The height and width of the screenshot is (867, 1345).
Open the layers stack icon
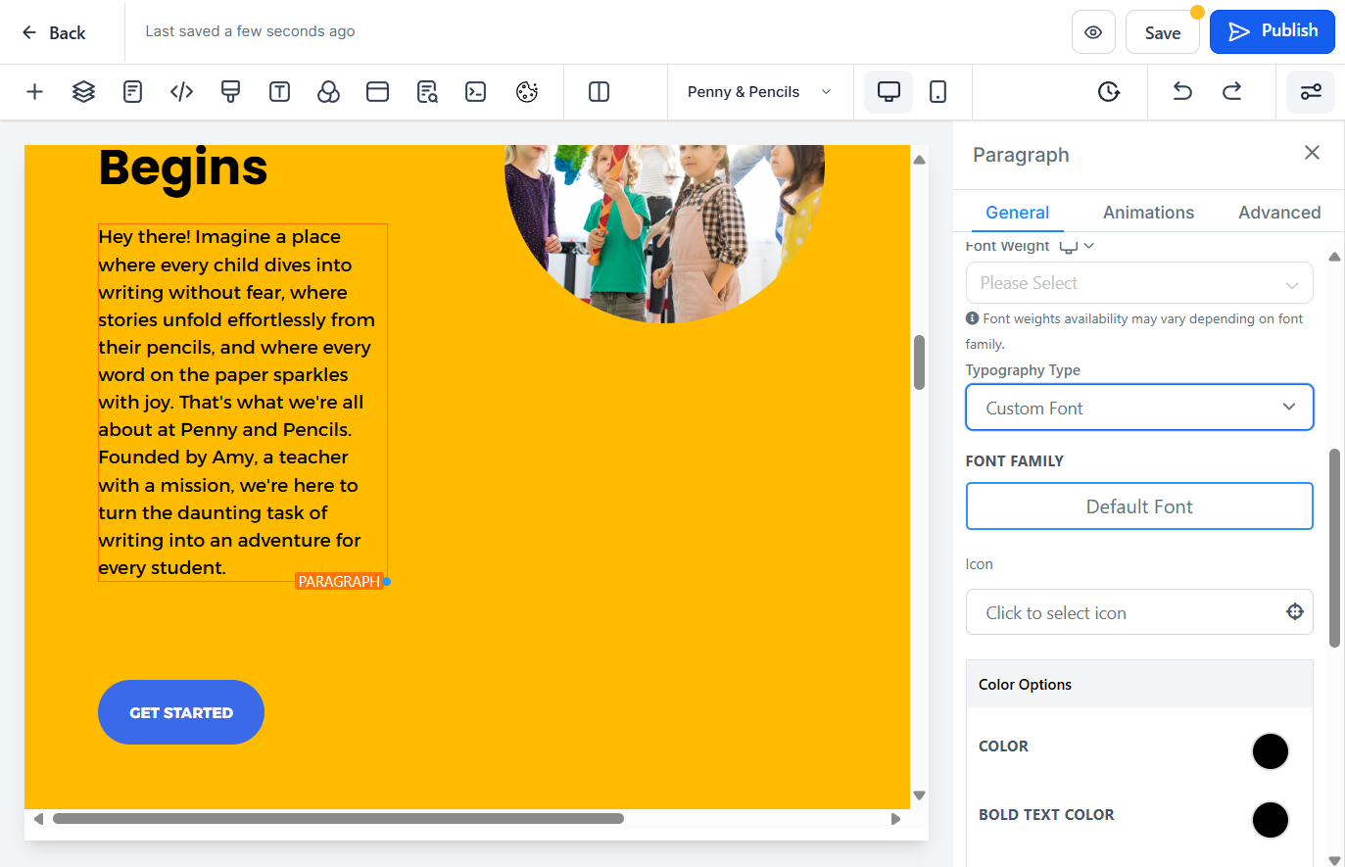[83, 92]
